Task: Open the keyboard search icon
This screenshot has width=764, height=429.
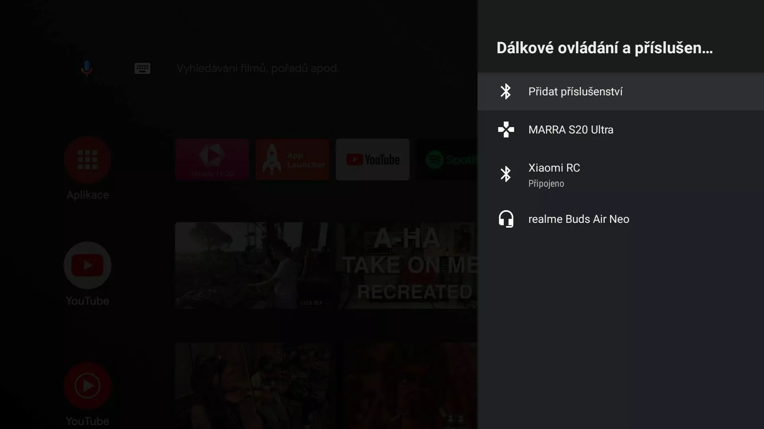Action: click(x=142, y=68)
